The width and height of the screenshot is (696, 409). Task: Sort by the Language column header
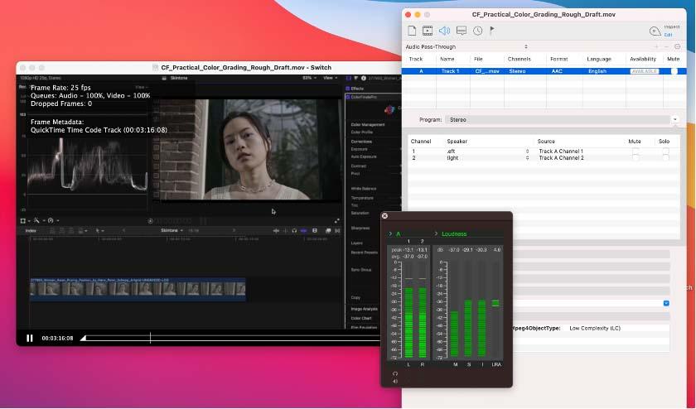[599, 59]
